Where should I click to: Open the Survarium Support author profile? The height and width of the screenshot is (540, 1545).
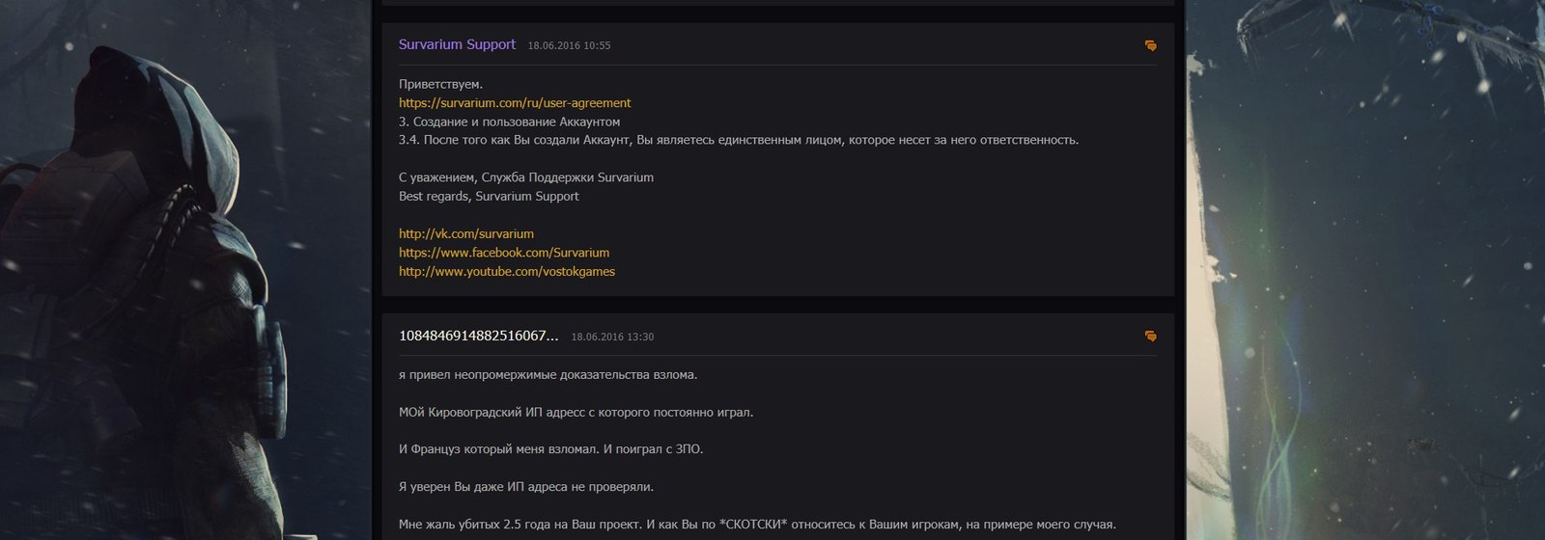click(x=457, y=44)
